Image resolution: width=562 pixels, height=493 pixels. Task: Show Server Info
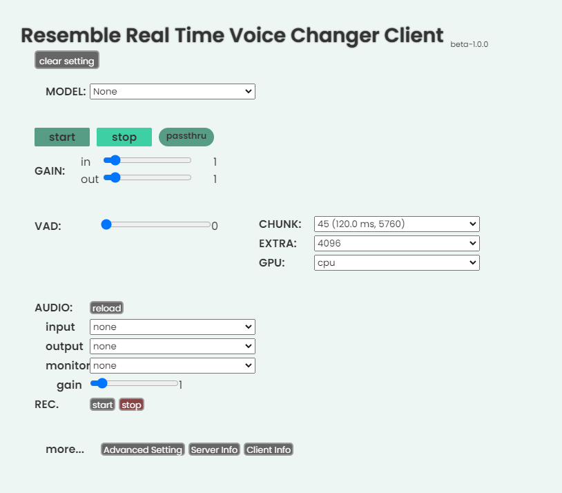214,449
